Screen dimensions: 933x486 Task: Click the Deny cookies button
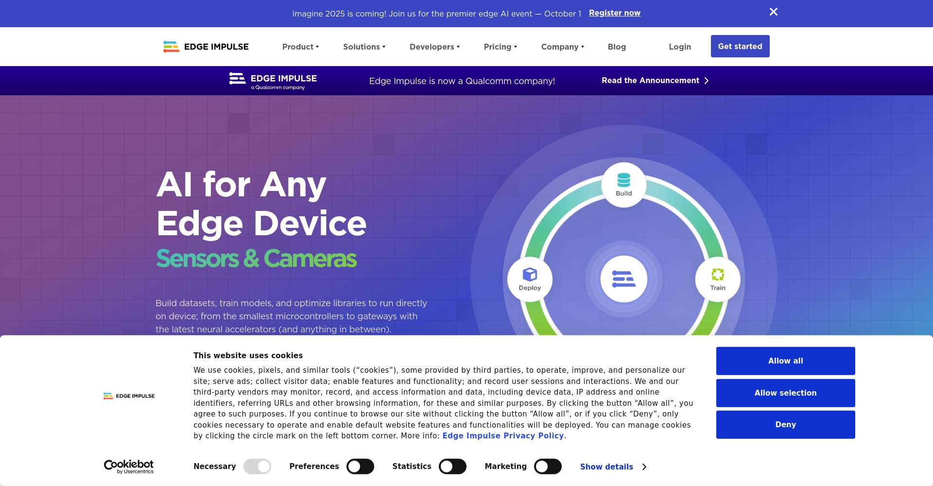pyautogui.click(x=786, y=425)
